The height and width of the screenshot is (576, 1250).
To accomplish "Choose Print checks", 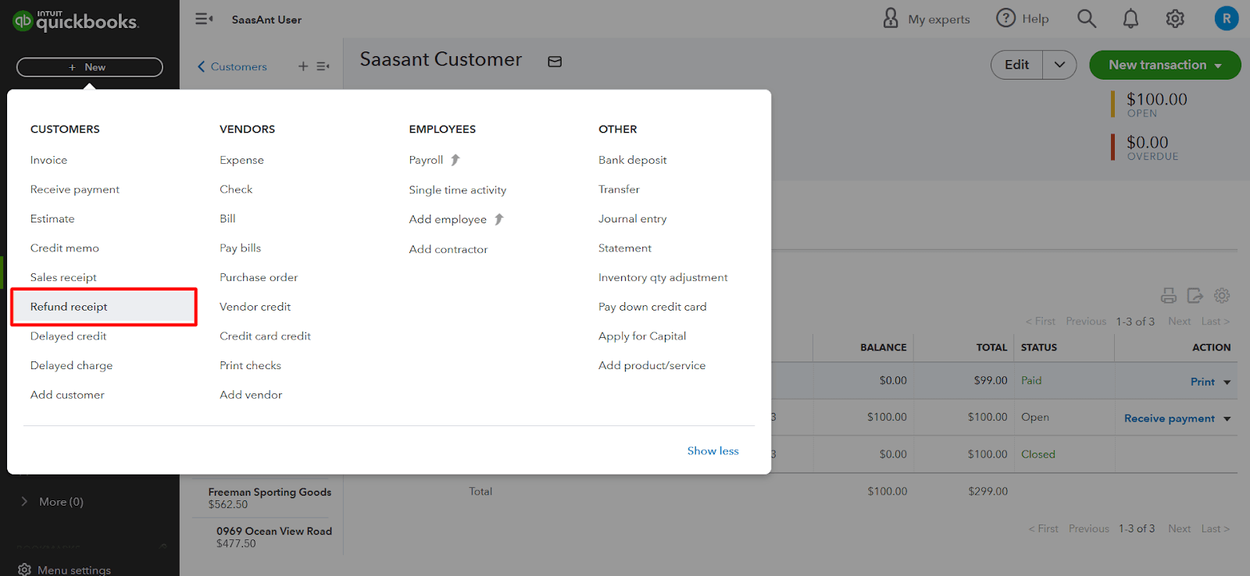I will [x=250, y=365].
